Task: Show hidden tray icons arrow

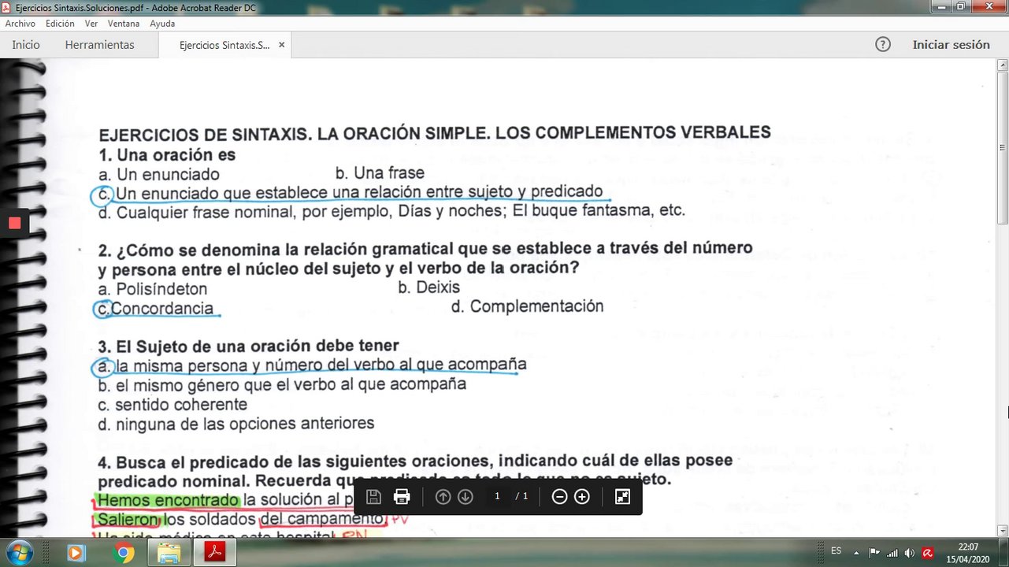Action: (x=856, y=553)
